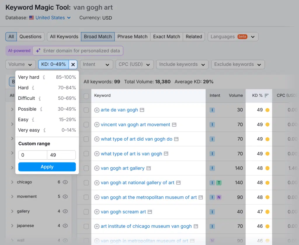Screen dimensions: 299x245
Task: Check the box for 'arte de van gogh'
Action: [x=86, y=110]
